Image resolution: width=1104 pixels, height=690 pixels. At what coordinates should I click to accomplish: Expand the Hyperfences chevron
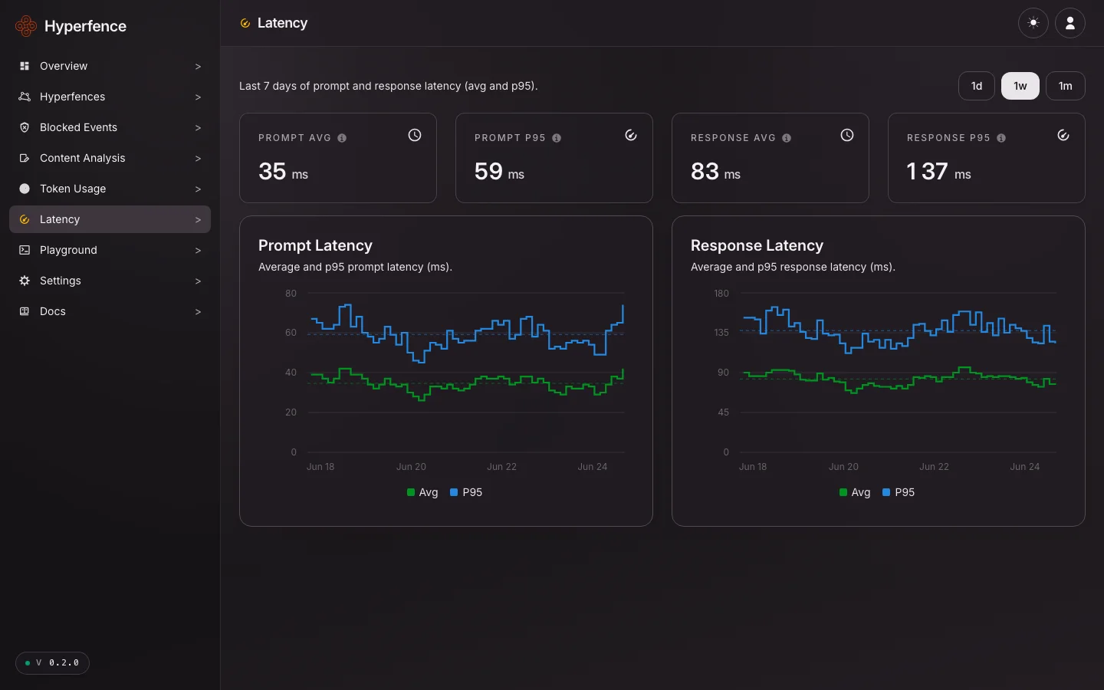click(198, 97)
